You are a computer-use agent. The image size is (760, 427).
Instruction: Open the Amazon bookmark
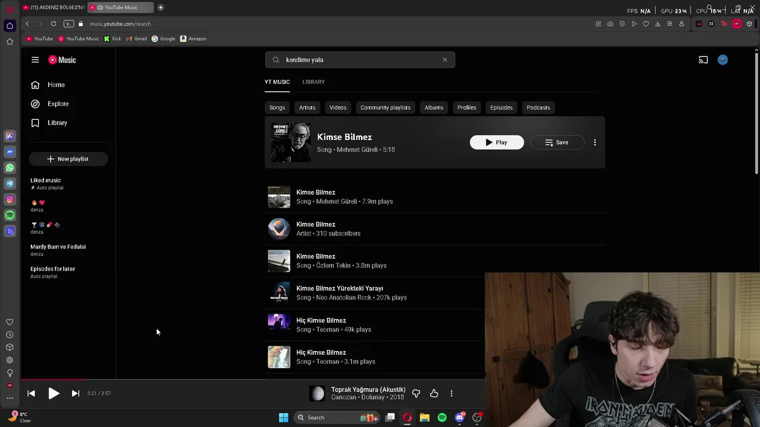tap(193, 39)
